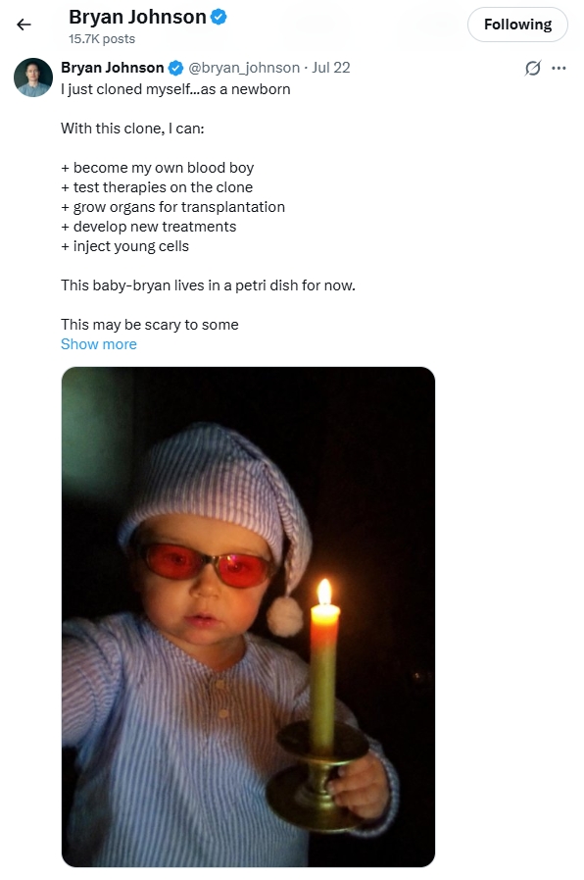This screenshot has height=880, width=584.
Task: Toggle the Following button
Action: point(517,25)
